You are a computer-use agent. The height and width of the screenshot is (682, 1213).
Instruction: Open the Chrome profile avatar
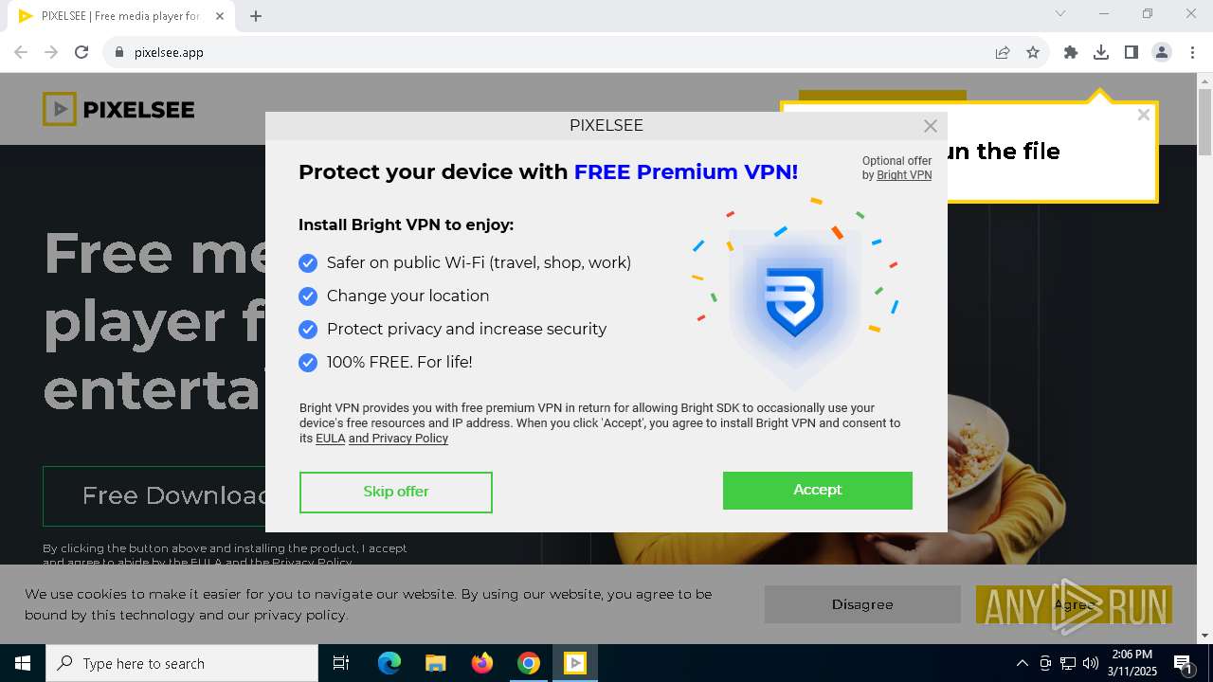1162,53
